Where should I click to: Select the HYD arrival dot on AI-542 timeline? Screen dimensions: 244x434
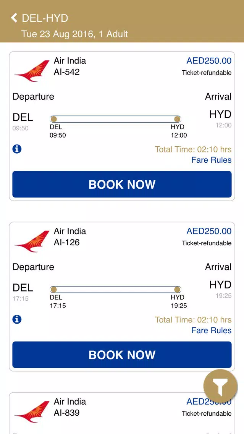[177, 119]
